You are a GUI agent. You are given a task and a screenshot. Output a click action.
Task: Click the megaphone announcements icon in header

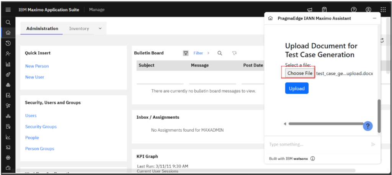click(x=309, y=10)
